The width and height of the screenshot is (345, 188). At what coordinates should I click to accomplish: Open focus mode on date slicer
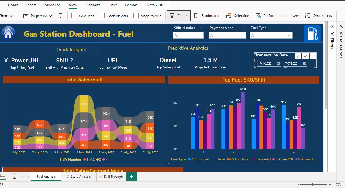click(x=306, y=56)
